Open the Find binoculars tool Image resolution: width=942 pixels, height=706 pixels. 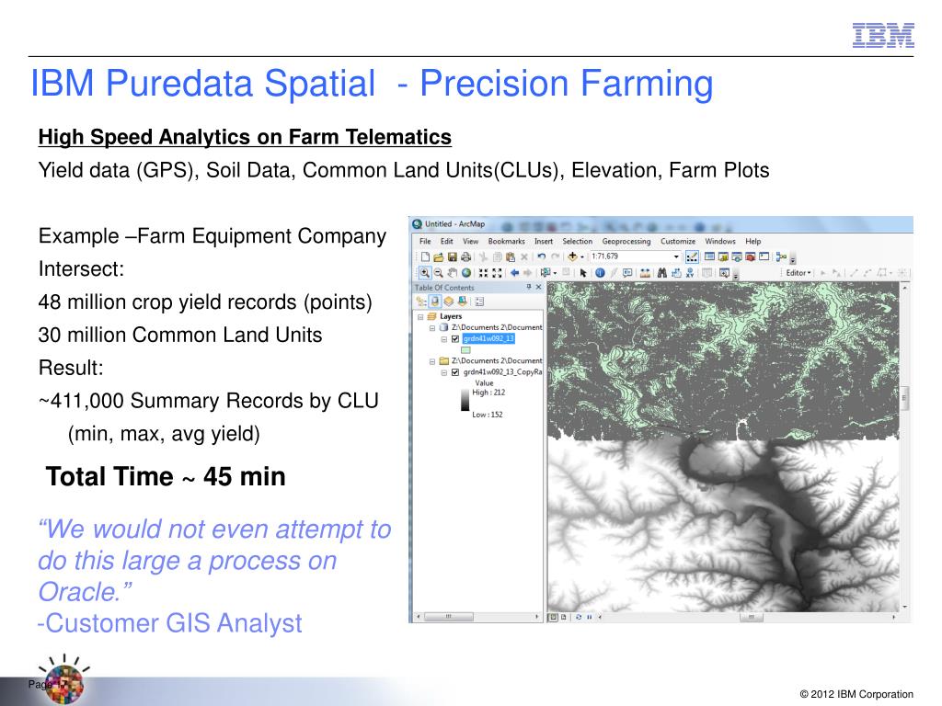click(x=662, y=273)
